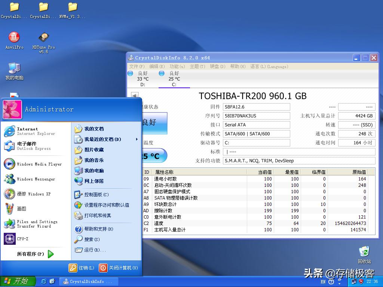Screen dimensions: 383x287
Task: Open 主题(T) menu in CrystalDiskInfo
Action: [197, 67]
